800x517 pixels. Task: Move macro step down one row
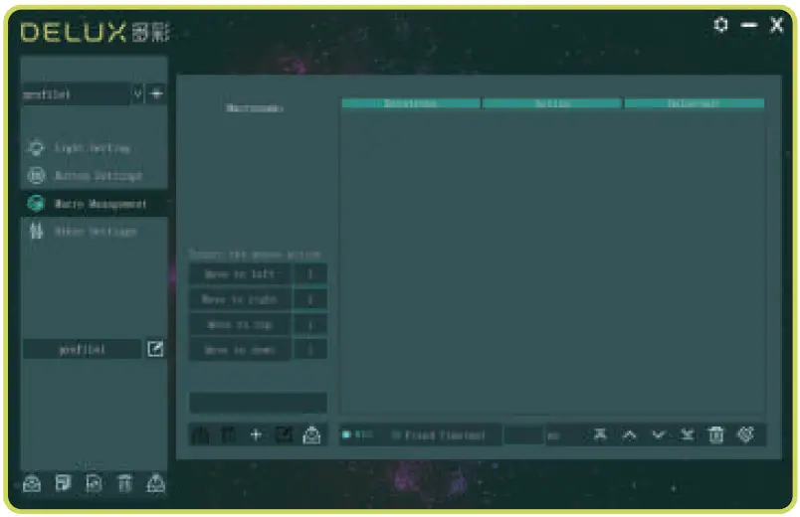659,434
